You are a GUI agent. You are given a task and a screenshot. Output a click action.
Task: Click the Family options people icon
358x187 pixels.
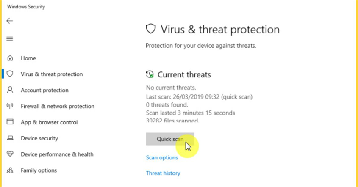(x=10, y=170)
